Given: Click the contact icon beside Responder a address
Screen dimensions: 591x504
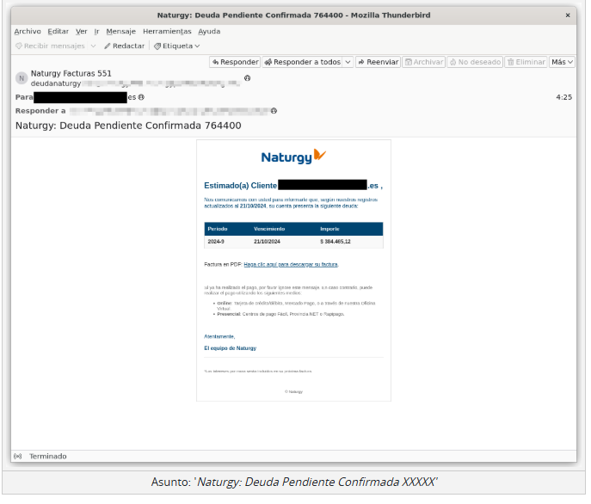Looking at the screenshot, I should [275, 112].
